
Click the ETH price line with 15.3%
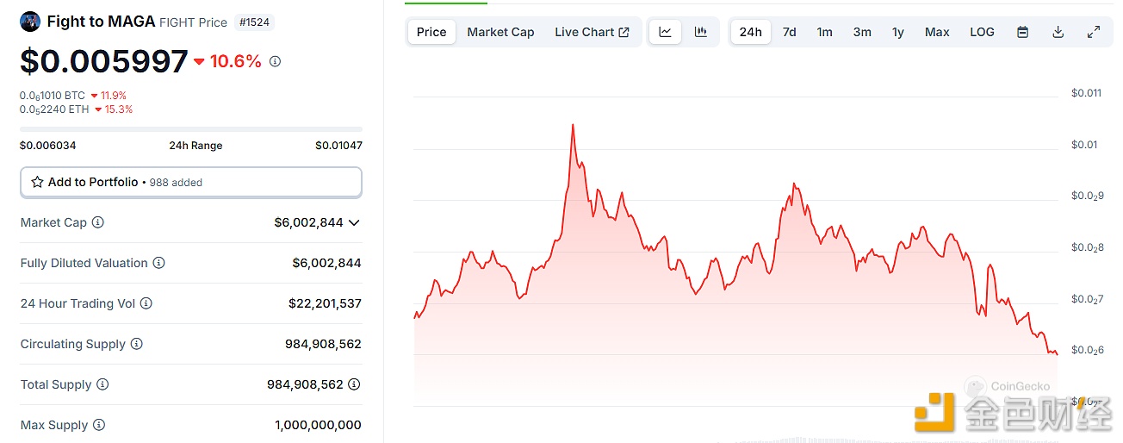[x=77, y=109]
